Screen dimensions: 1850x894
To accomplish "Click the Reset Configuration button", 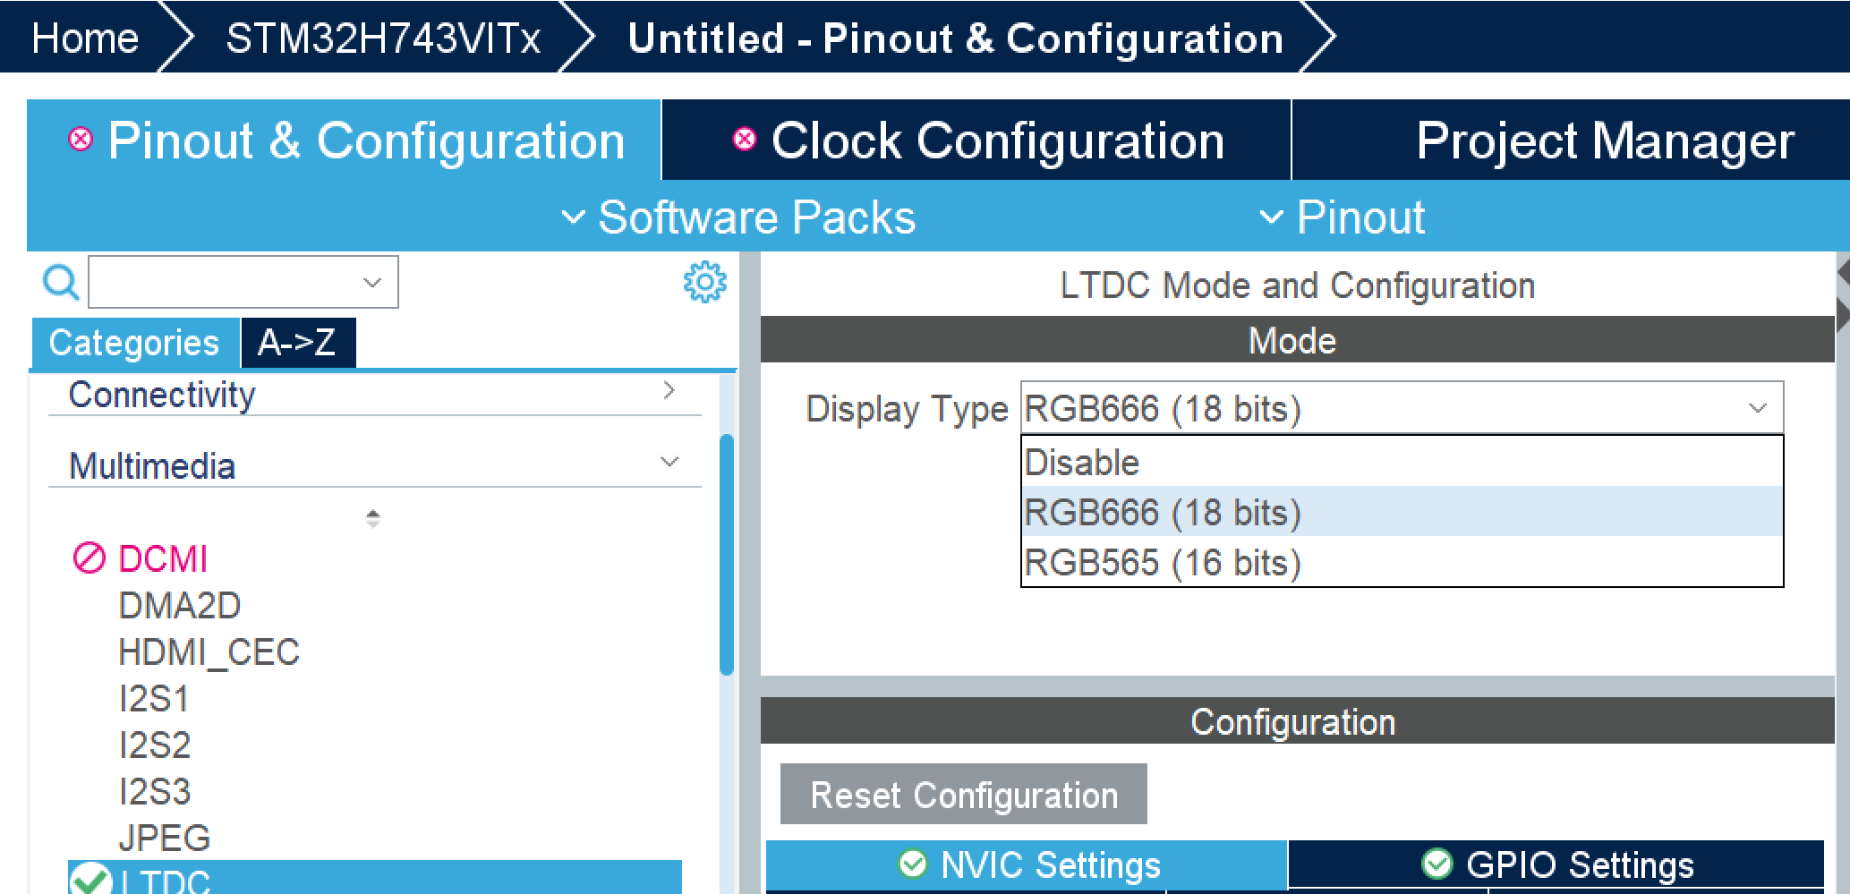I will pyautogui.click(x=963, y=794).
